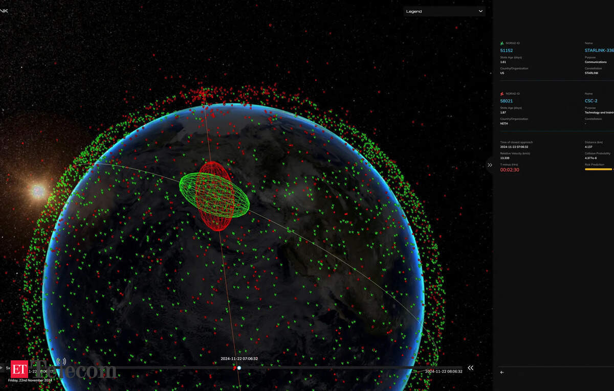Toggle the 5x playback speed setting
614x391 pixels.
8,367
